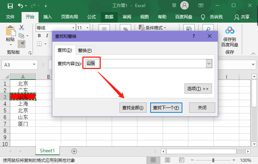Click the Undo arrow icon
The height and width of the screenshot is (164, 258).
pos(20,6)
